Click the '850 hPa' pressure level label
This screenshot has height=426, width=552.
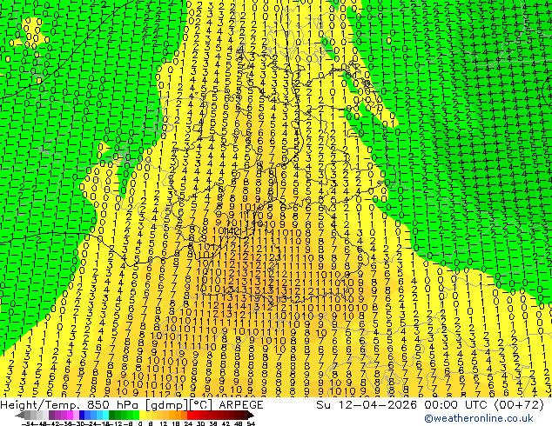click(113, 405)
